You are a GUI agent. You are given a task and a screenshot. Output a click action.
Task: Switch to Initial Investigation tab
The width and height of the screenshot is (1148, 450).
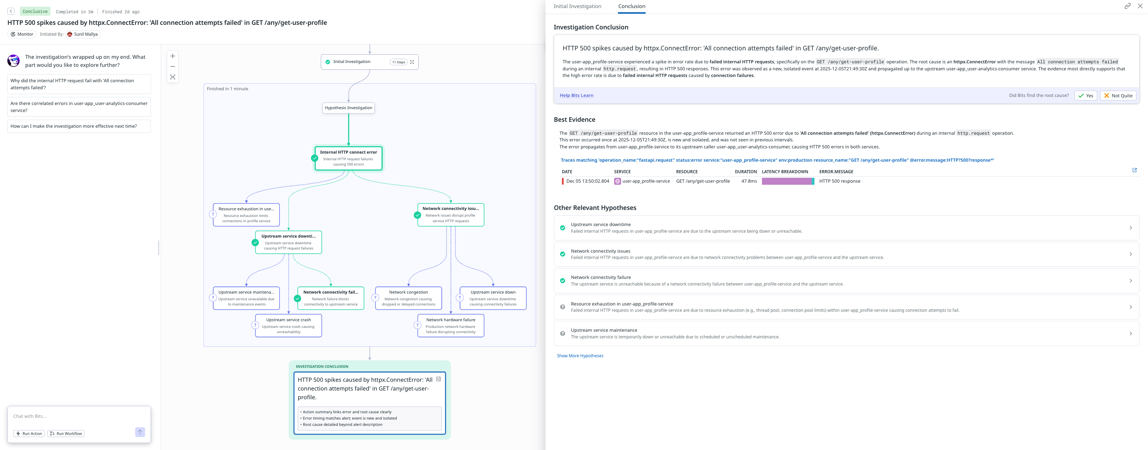pyautogui.click(x=577, y=6)
